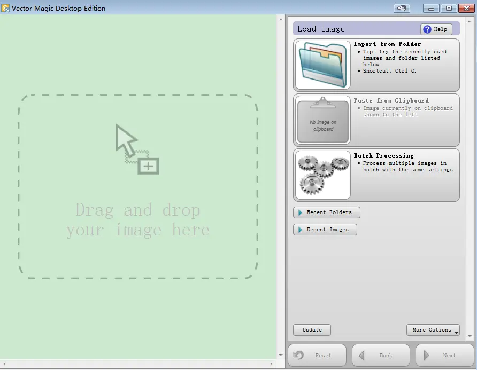The height and width of the screenshot is (370, 477).
Task: Click right panel scroll down arrow
Action: (x=470, y=336)
